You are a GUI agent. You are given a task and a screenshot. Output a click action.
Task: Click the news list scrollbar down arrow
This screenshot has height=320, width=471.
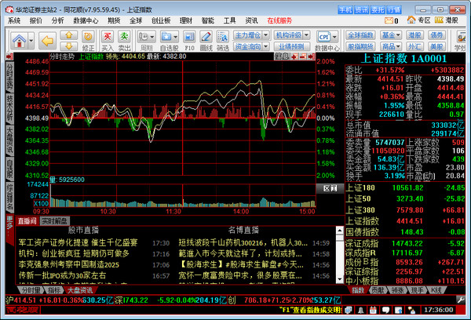click(339, 279)
